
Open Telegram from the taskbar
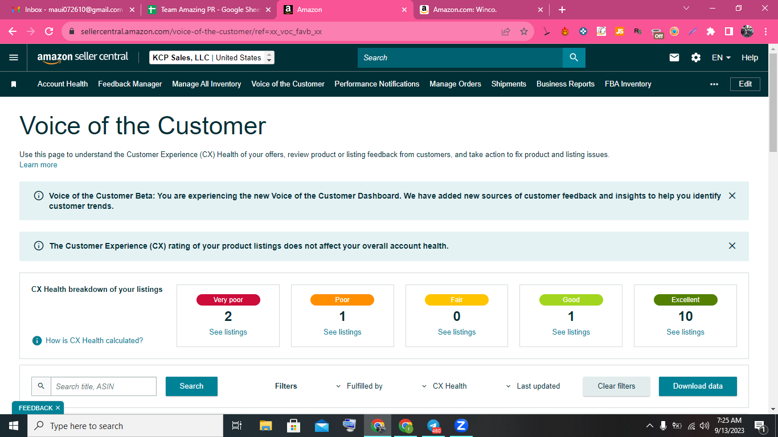click(433, 426)
